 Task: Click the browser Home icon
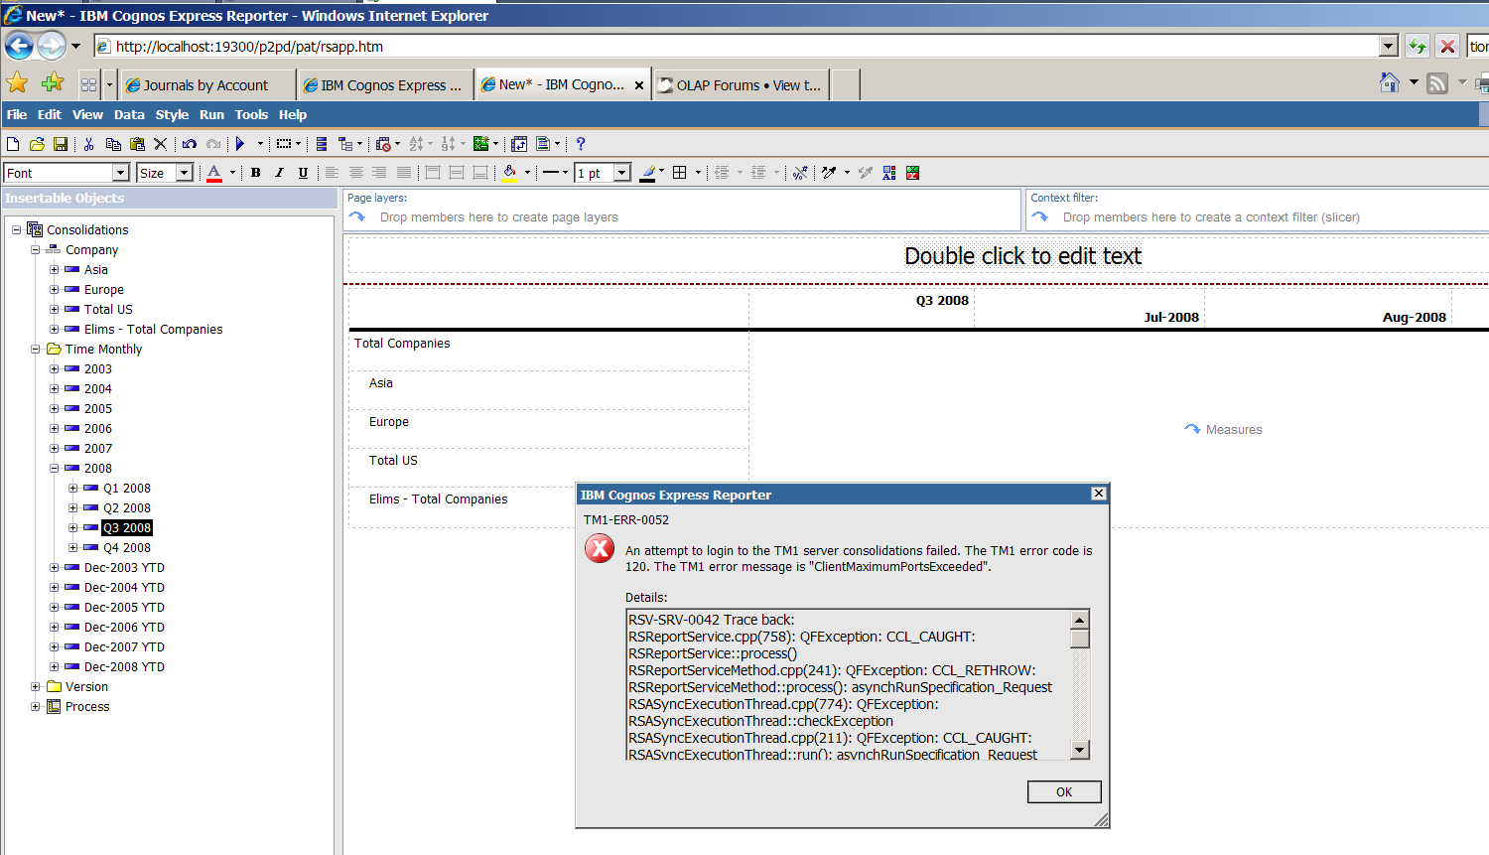(x=1390, y=83)
